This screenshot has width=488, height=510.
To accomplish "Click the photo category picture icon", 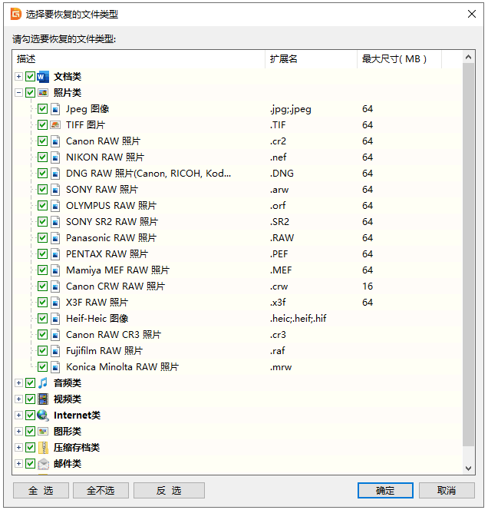I will tap(43, 93).
